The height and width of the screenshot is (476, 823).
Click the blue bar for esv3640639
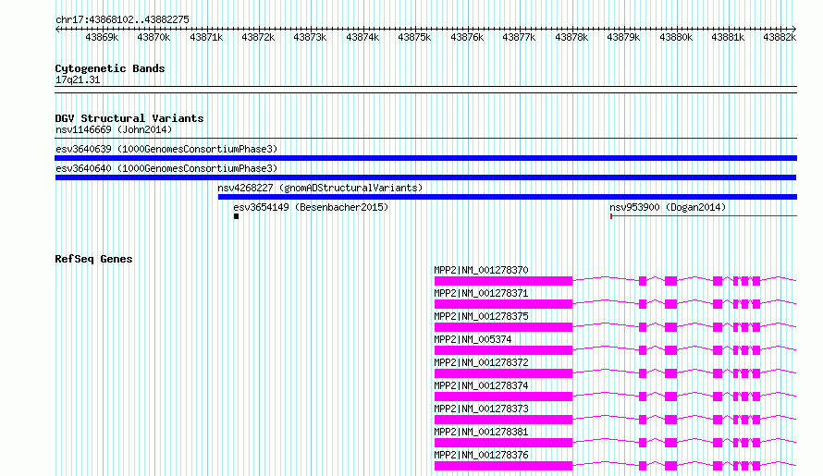425,158
